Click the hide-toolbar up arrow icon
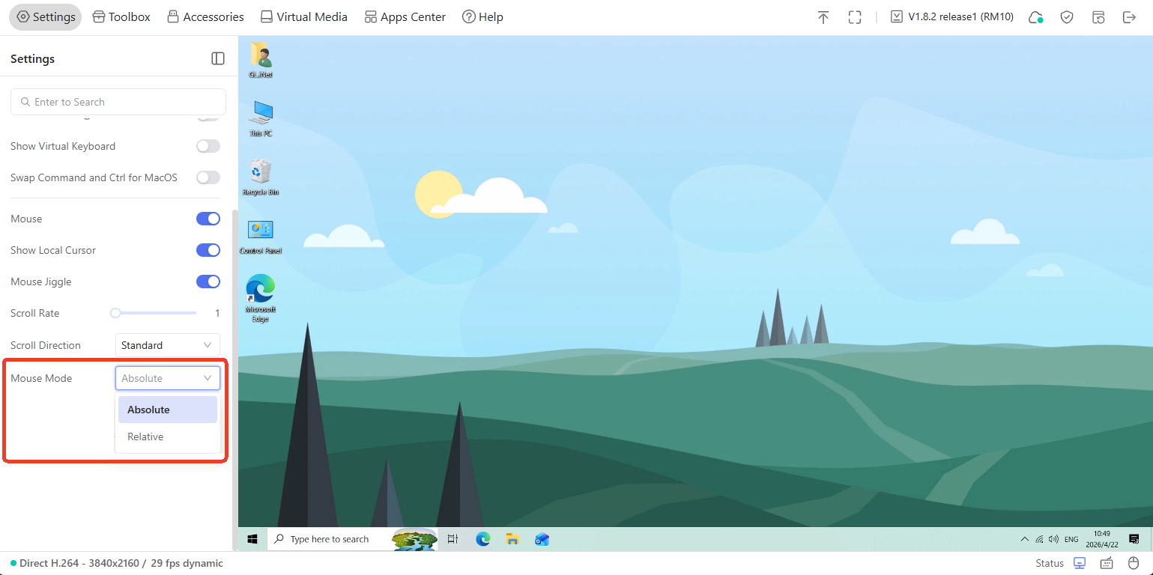 coord(823,17)
